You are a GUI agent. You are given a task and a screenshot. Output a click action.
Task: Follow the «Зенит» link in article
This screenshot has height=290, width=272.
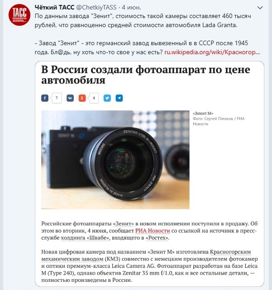[x=124, y=224]
